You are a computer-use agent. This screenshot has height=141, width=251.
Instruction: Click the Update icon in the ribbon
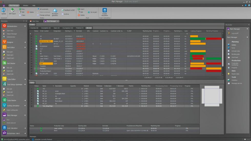tap(4, 11)
